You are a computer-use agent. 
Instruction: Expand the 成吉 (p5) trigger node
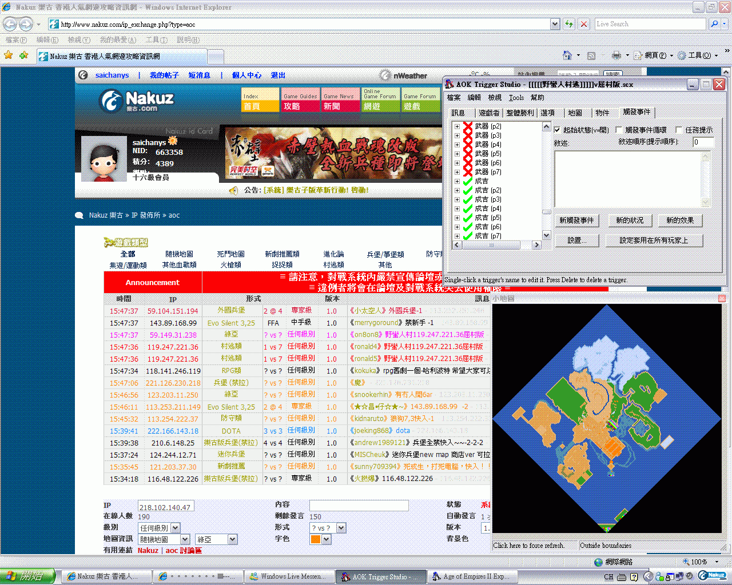[457, 218]
